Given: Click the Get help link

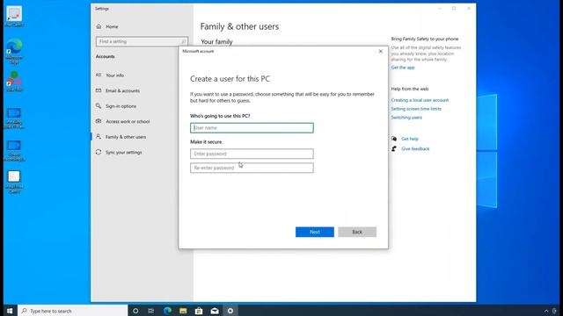Looking at the screenshot, I should click(410, 139).
